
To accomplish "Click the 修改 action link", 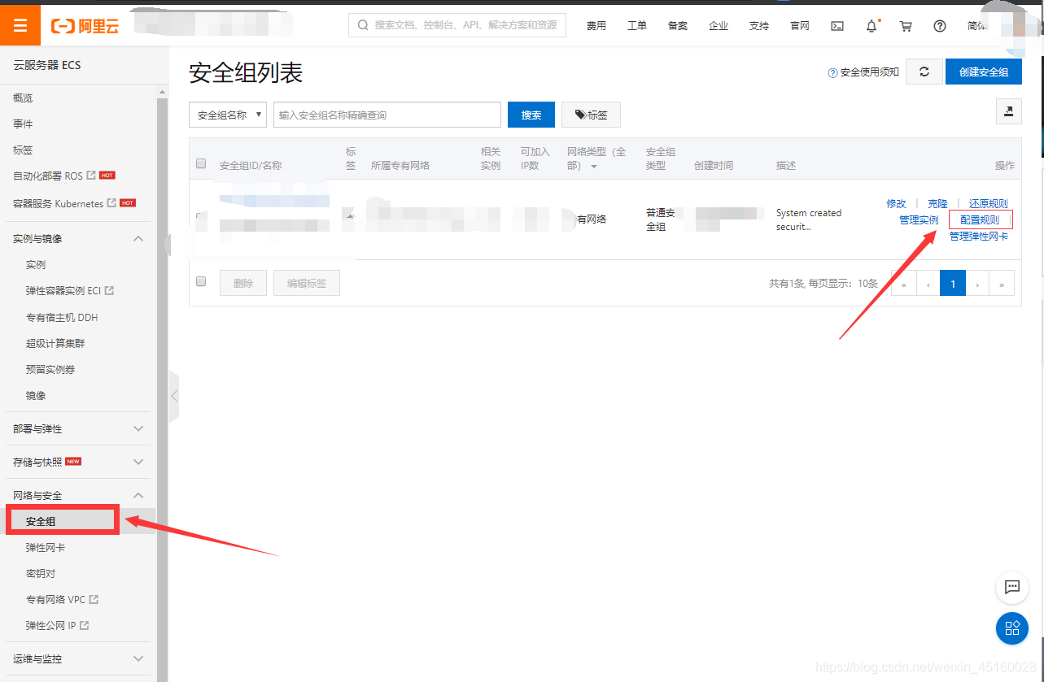I will pyautogui.click(x=896, y=203).
